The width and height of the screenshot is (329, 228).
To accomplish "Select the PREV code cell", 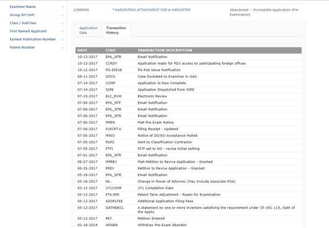I will [x=110, y=168].
